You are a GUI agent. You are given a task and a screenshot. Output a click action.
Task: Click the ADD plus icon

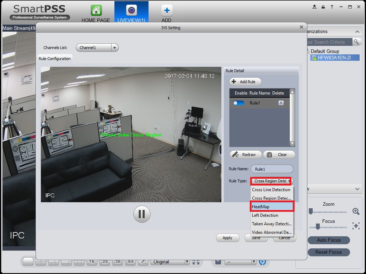[167, 10]
